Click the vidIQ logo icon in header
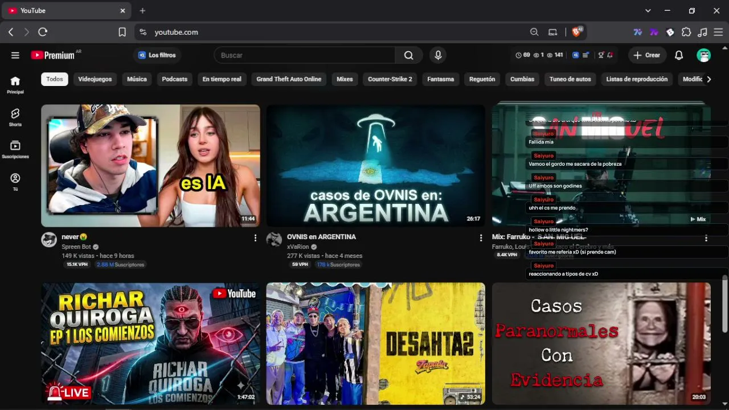 (x=576, y=55)
